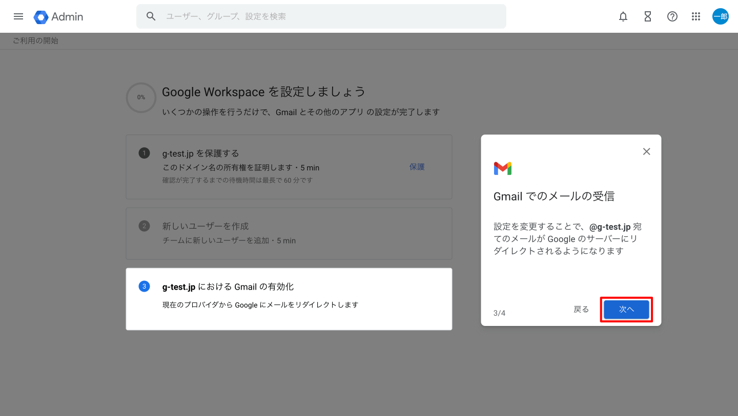Click the 次へ button
This screenshot has height=416, width=738.
(x=626, y=310)
